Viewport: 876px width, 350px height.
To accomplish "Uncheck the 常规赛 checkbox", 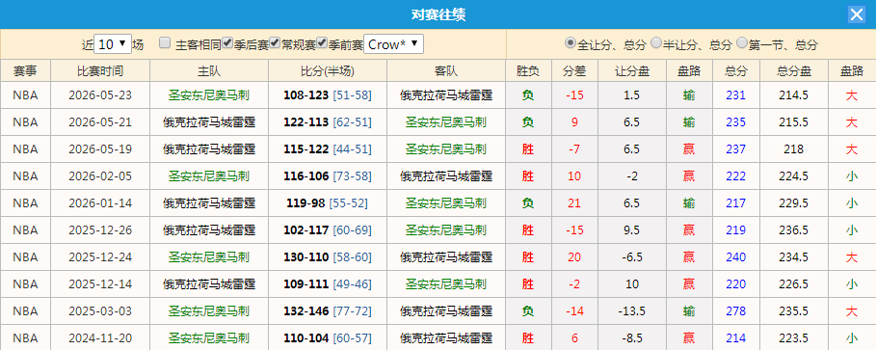I will (275, 43).
